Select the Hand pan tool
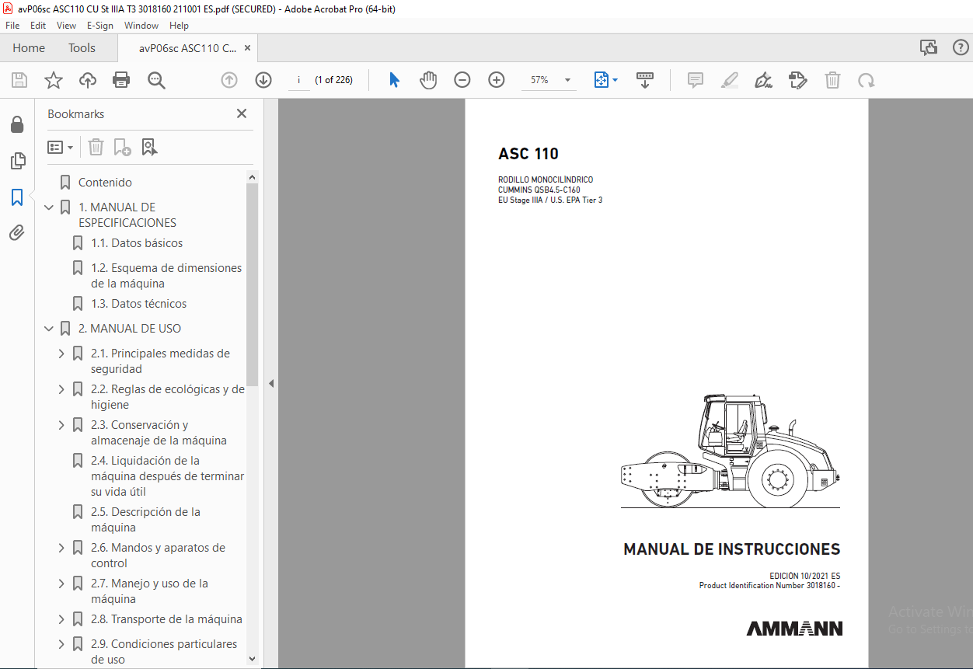The height and width of the screenshot is (669, 973). coord(428,80)
